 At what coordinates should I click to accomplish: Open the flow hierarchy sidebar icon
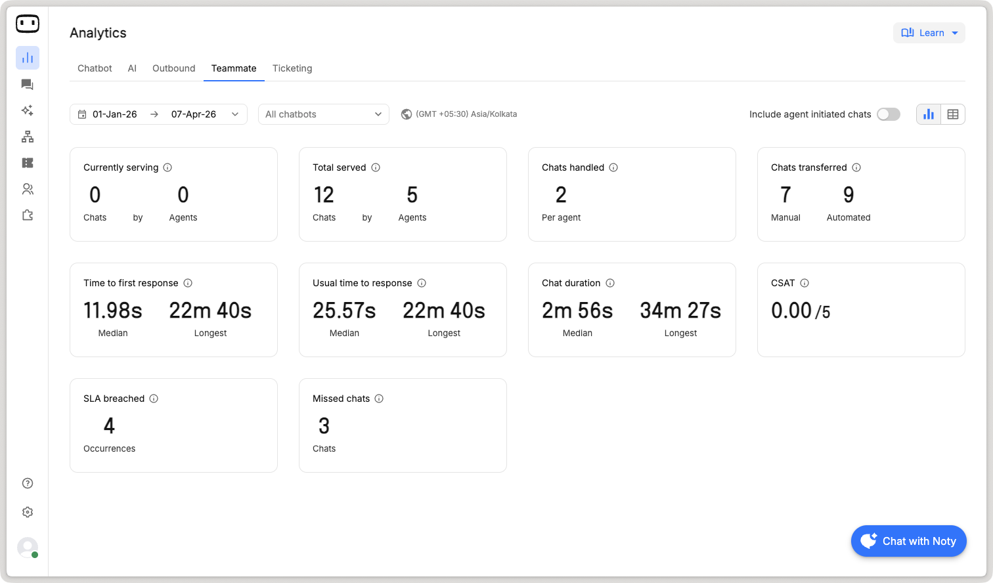click(x=28, y=137)
